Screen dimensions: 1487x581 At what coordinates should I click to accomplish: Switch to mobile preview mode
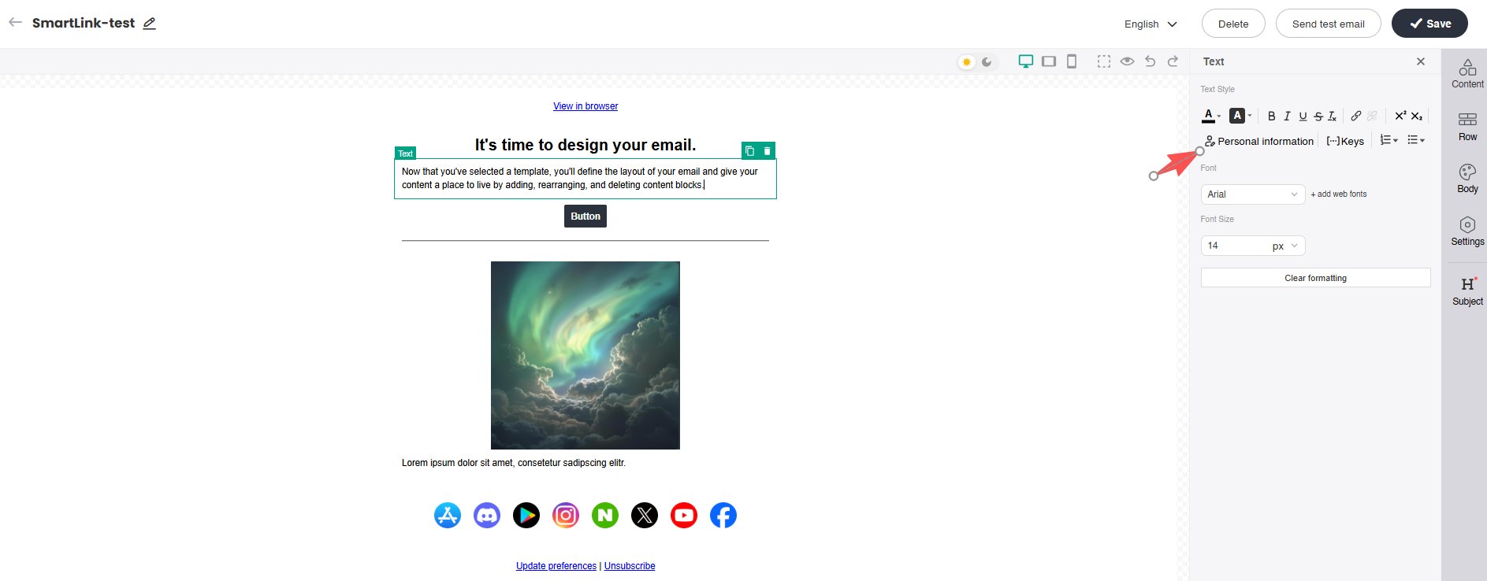1072,61
